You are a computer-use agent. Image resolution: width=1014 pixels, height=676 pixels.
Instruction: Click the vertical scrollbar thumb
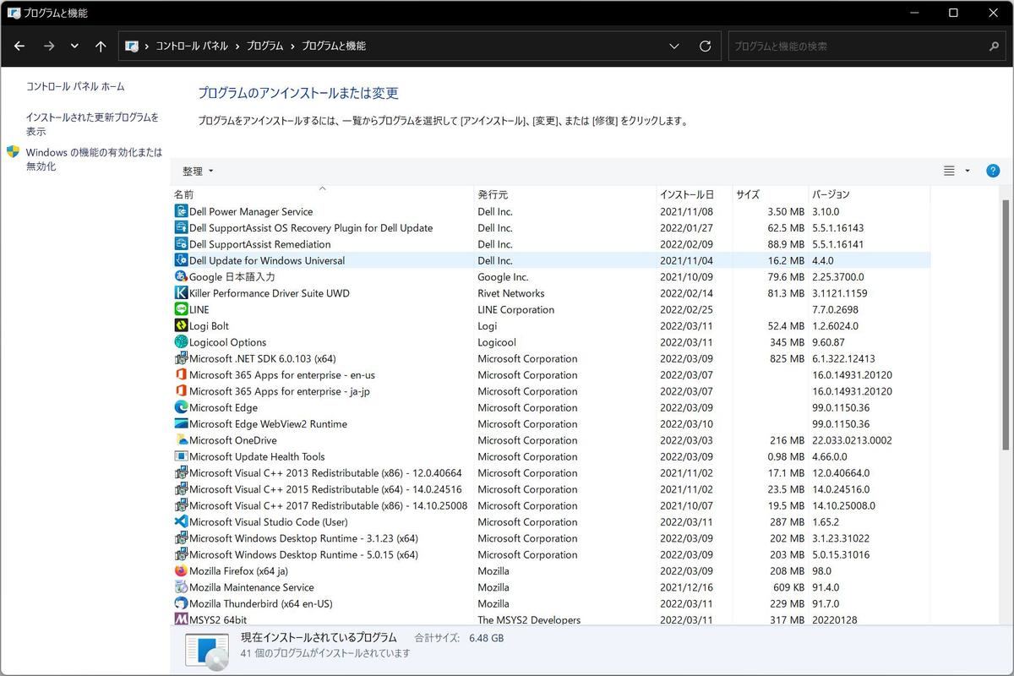pyautogui.click(x=1006, y=324)
